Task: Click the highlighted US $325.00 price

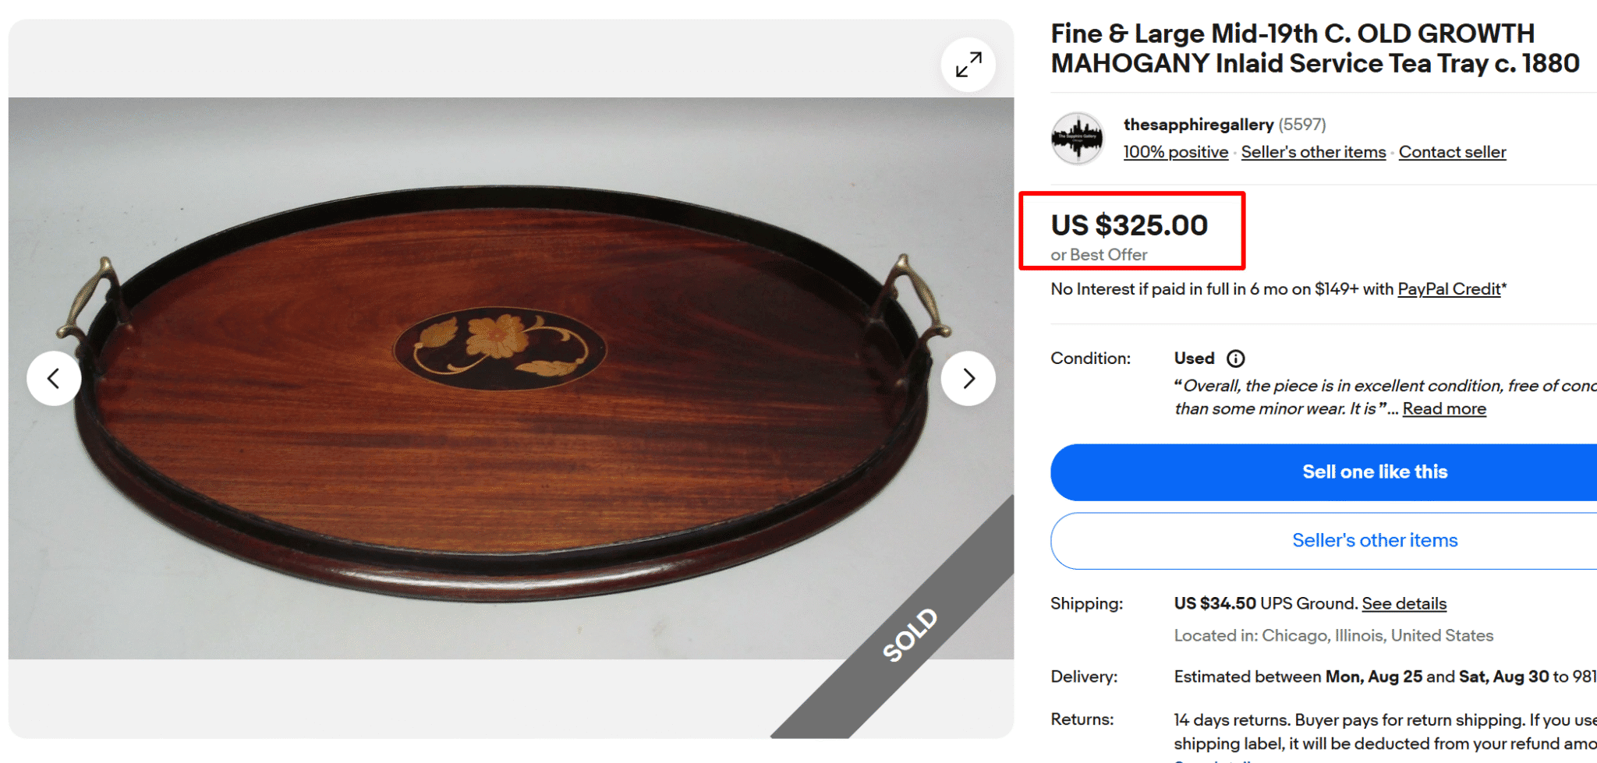Action: pos(1128,225)
